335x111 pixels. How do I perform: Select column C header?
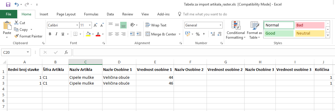86,62
